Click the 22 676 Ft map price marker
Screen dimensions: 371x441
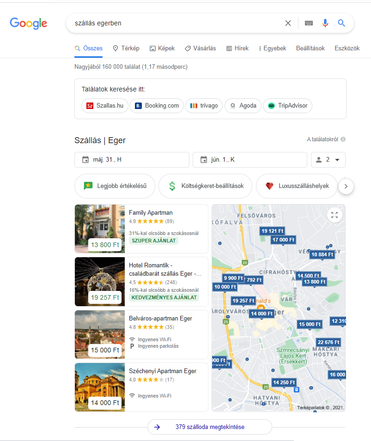click(328, 342)
